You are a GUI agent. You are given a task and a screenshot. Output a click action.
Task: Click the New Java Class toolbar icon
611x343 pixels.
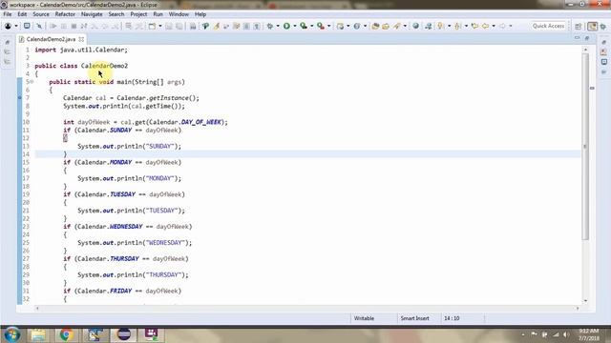357,26
